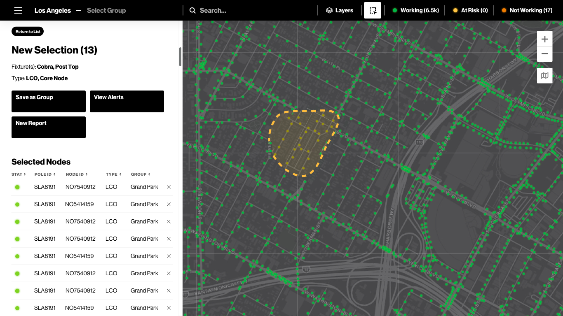Remove the fourth node from Selected Nodes
Image resolution: width=563 pixels, height=316 pixels.
169,239
